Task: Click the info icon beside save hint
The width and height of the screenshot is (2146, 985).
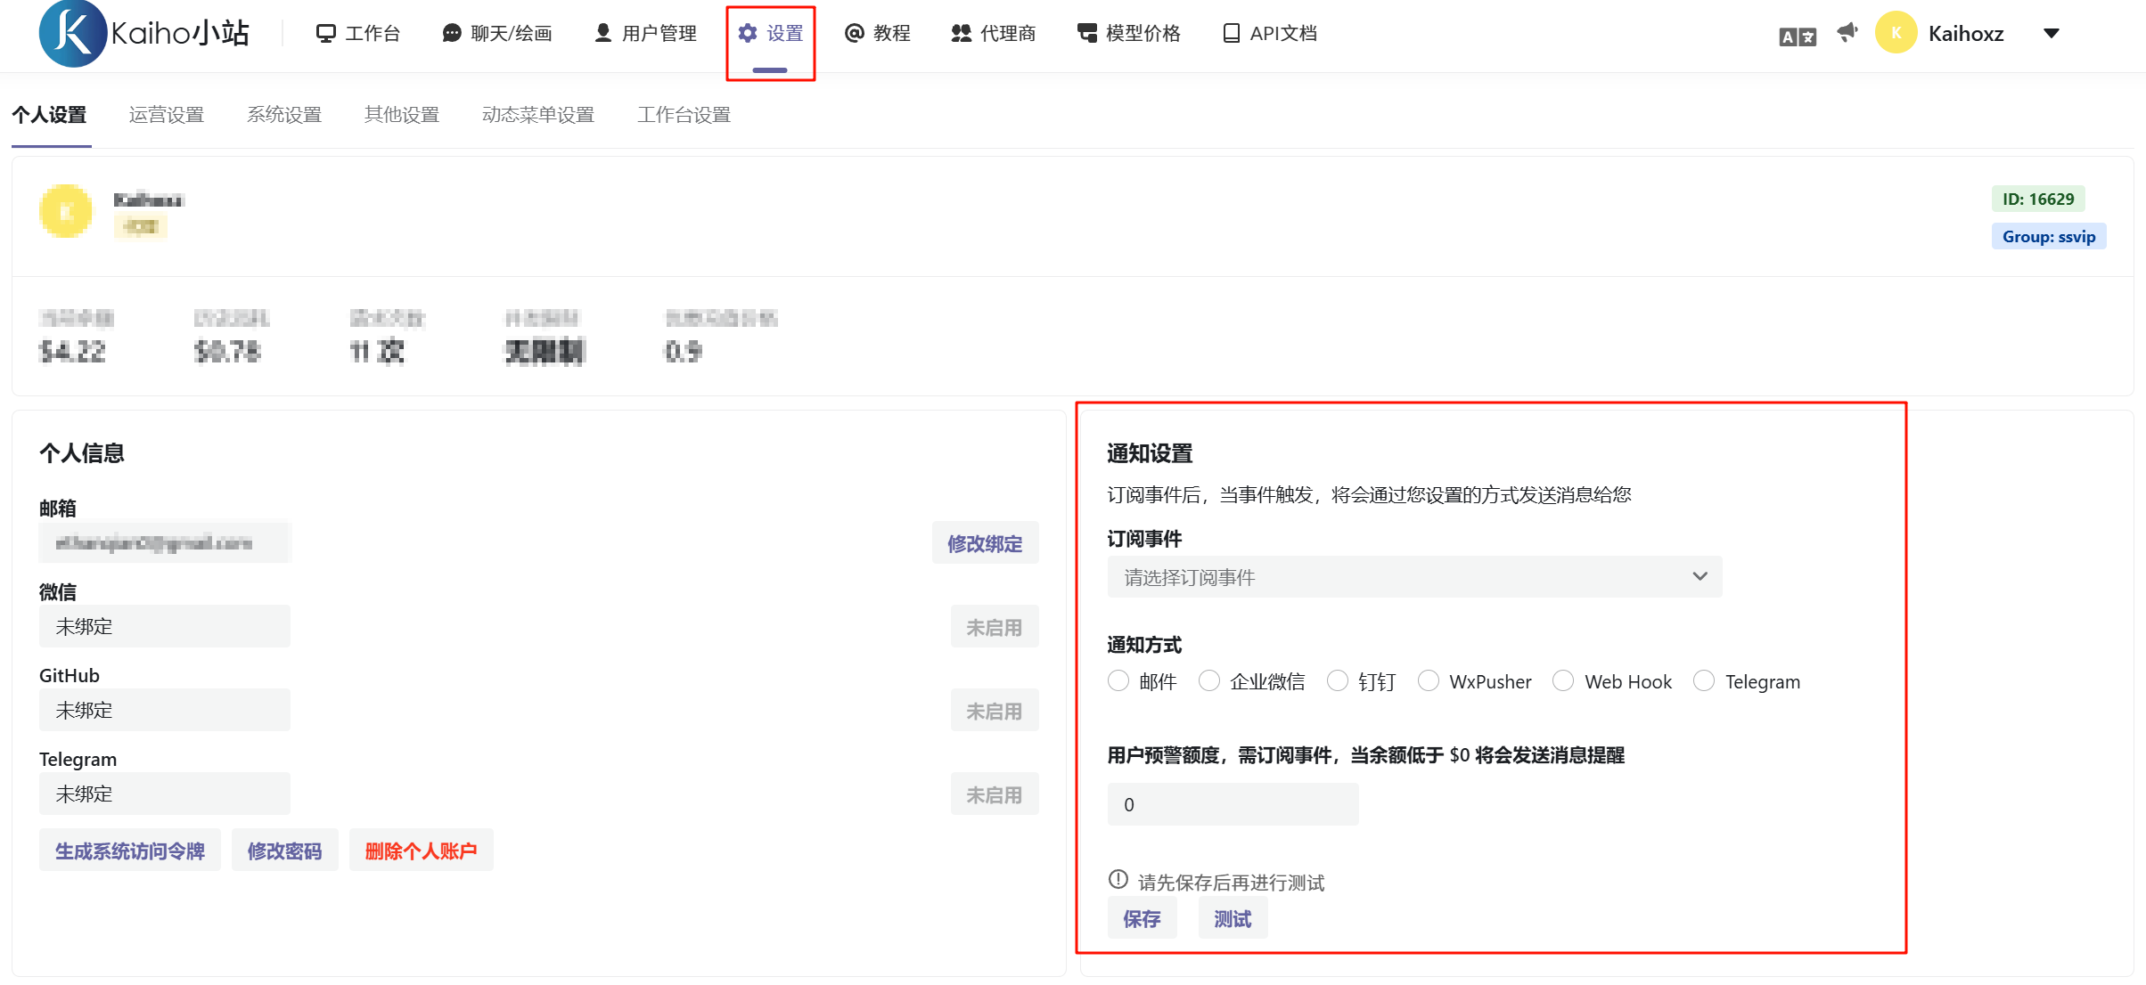Action: [1118, 880]
